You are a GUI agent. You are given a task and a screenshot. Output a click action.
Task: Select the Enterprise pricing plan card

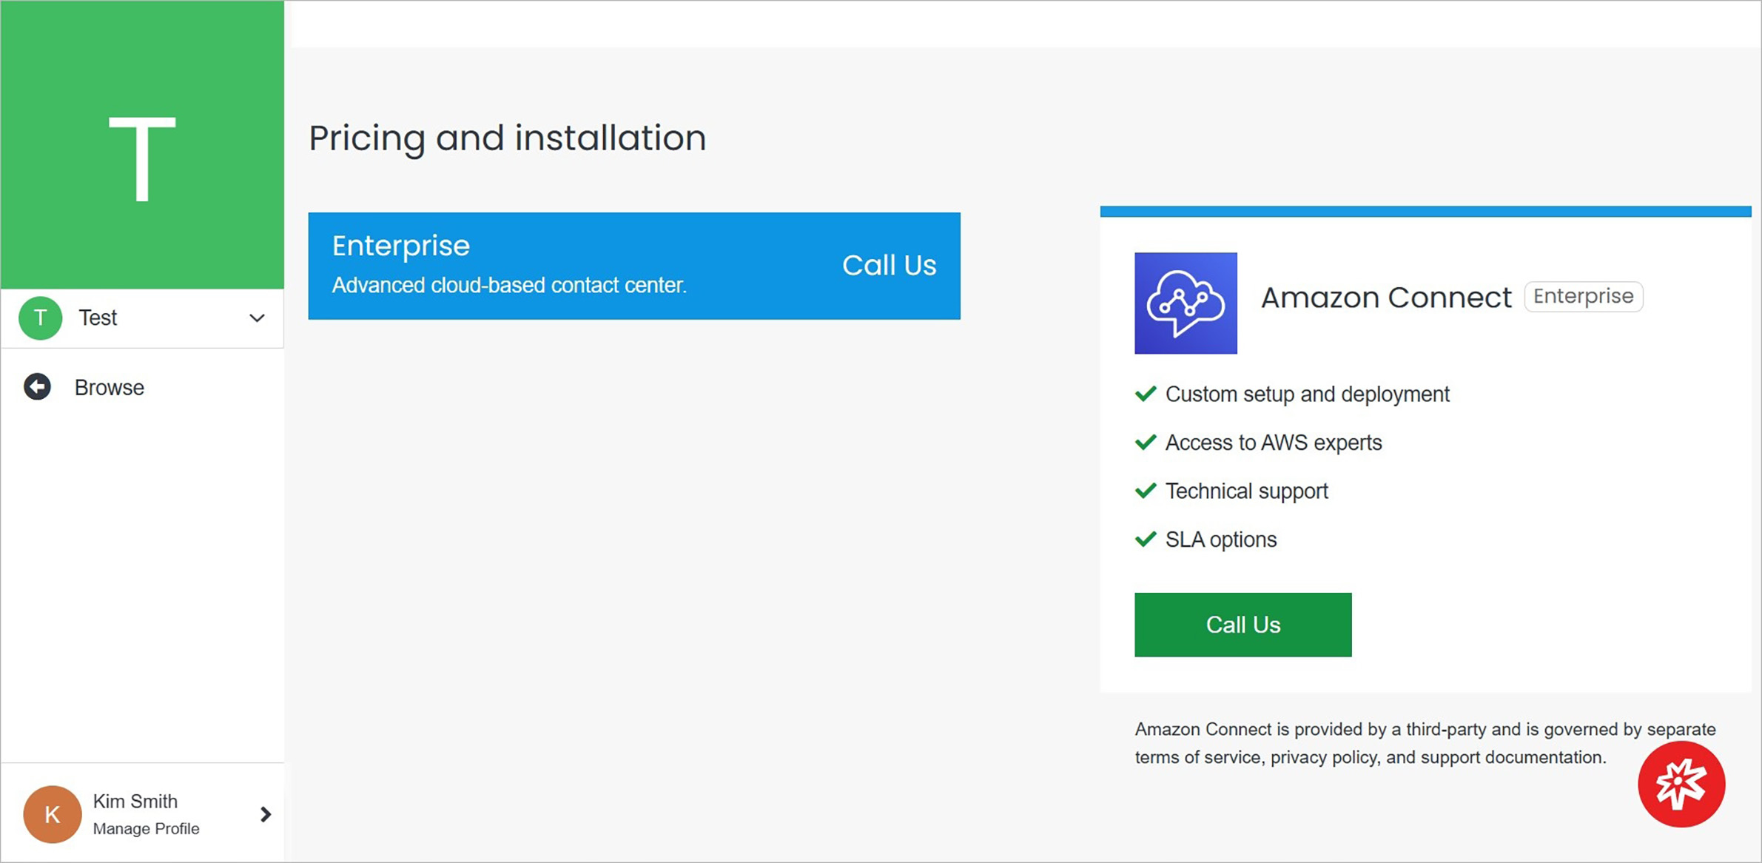coord(634,266)
